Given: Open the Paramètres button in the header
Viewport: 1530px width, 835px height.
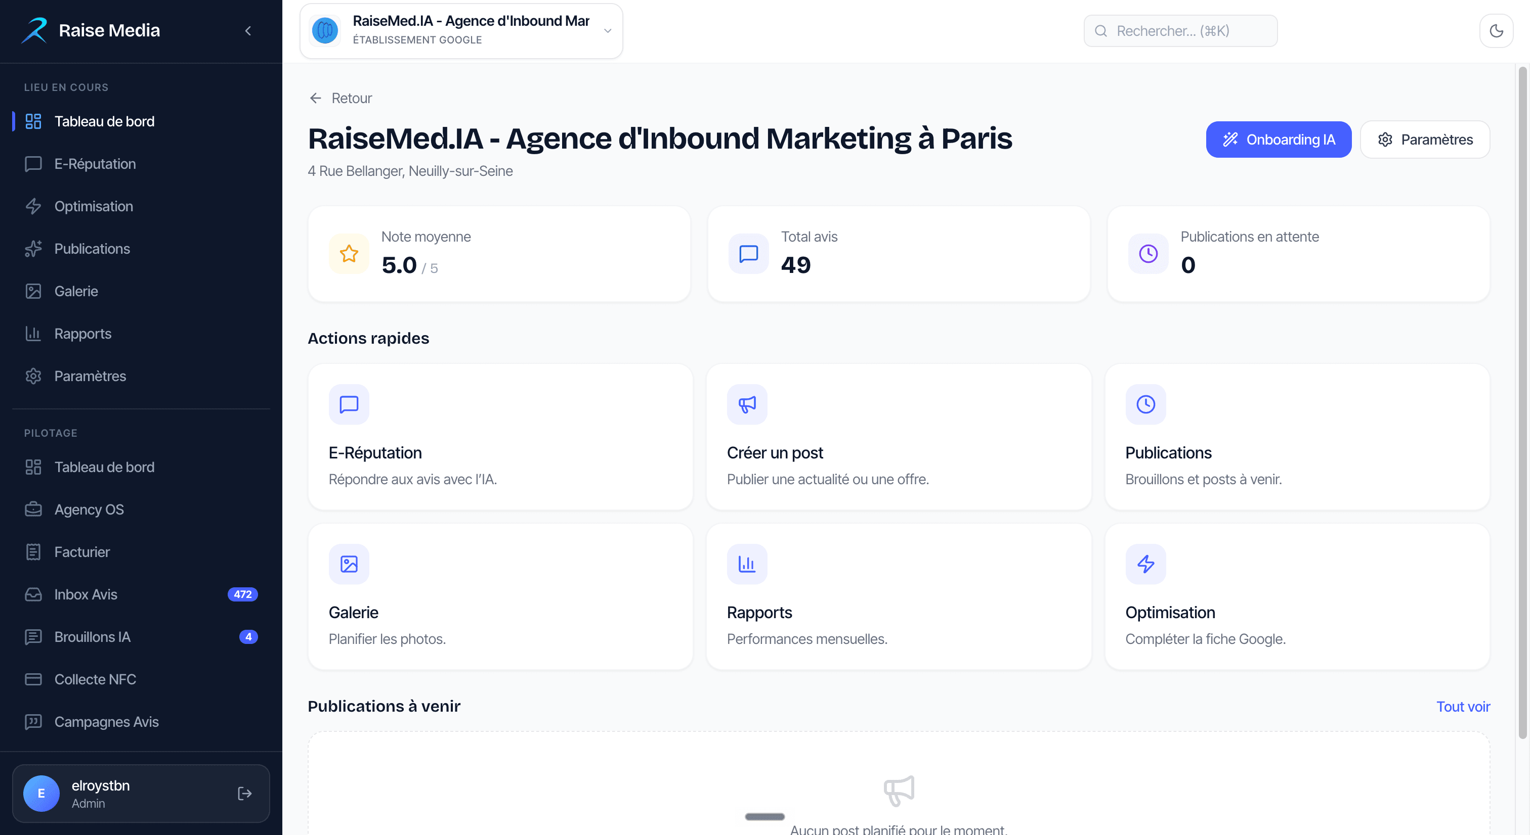Looking at the screenshot, I should point(1425,140).
